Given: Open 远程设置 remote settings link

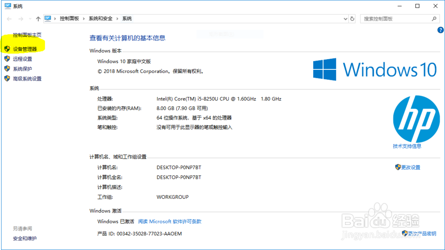Looking at the screenshot, I should click(22, 59).
